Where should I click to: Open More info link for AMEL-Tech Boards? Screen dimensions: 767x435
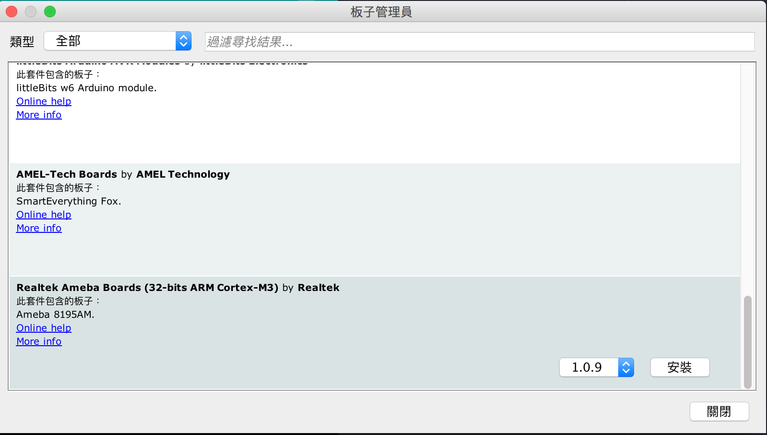click(x=39, y=228)
